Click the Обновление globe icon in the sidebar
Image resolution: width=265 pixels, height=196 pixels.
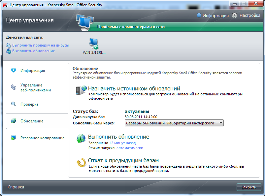(14, 121)
